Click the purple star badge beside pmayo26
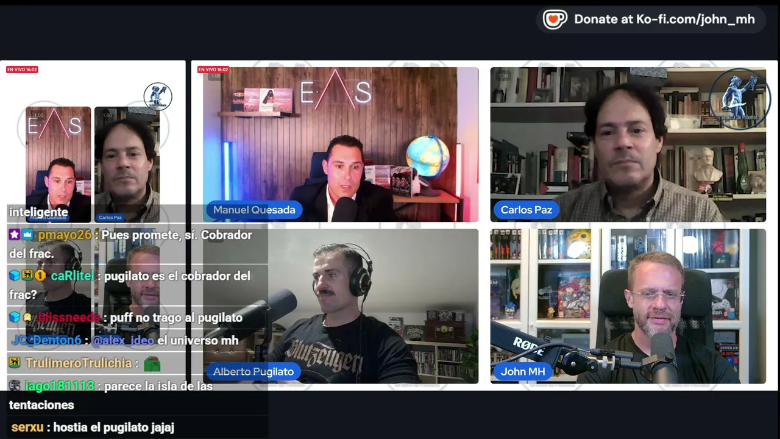Viewport: 780px width, 439px height. point(15,235)
